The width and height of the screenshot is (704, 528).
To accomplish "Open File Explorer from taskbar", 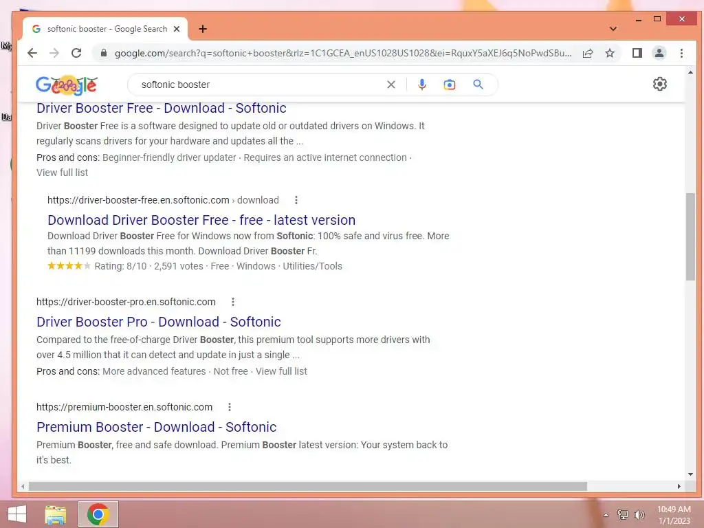I will pos(55,514).
